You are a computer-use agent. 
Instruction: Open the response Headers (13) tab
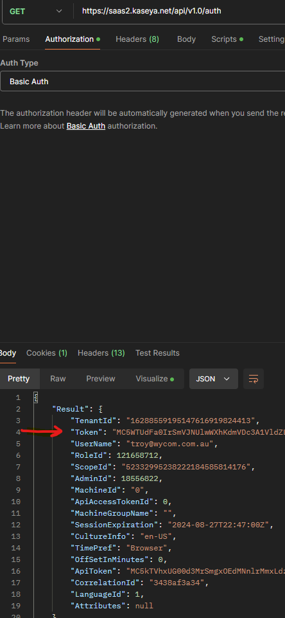tap(101, 353)
